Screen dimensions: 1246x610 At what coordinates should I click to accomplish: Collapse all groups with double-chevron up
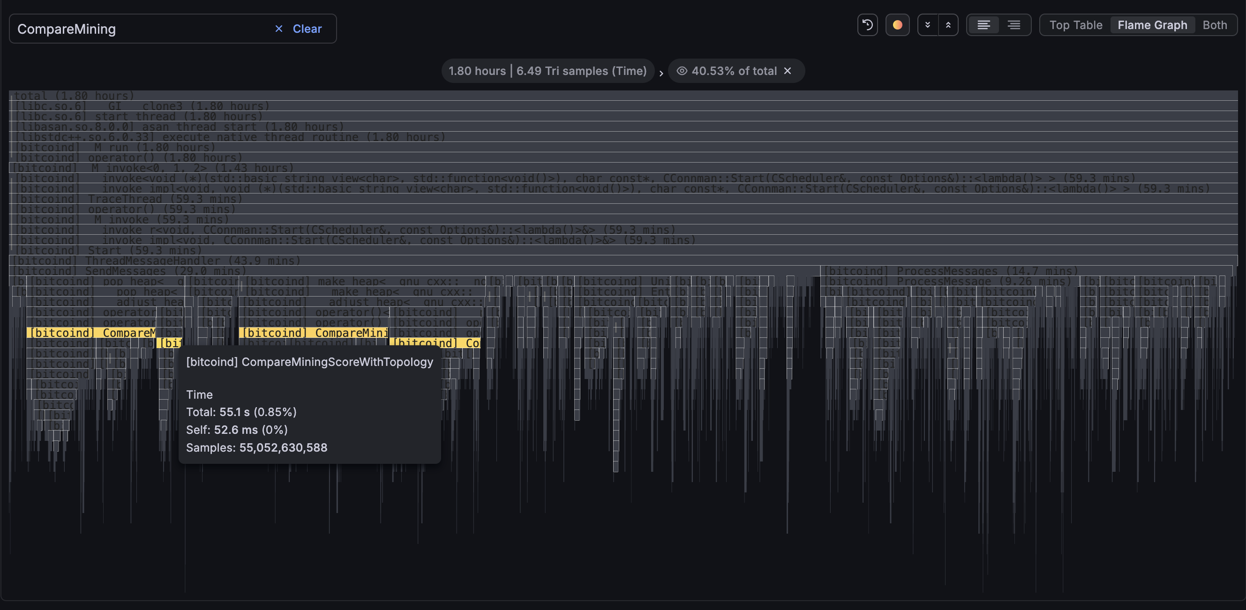coord(948,25)
